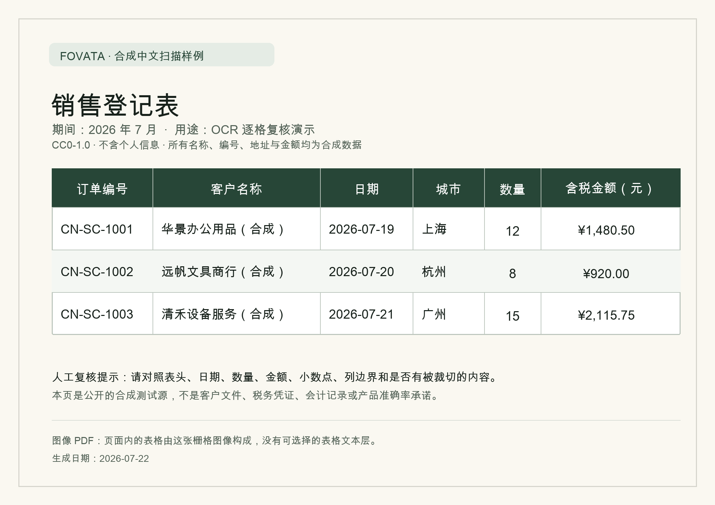Select order number CN-SC-1002

(97, 272)
